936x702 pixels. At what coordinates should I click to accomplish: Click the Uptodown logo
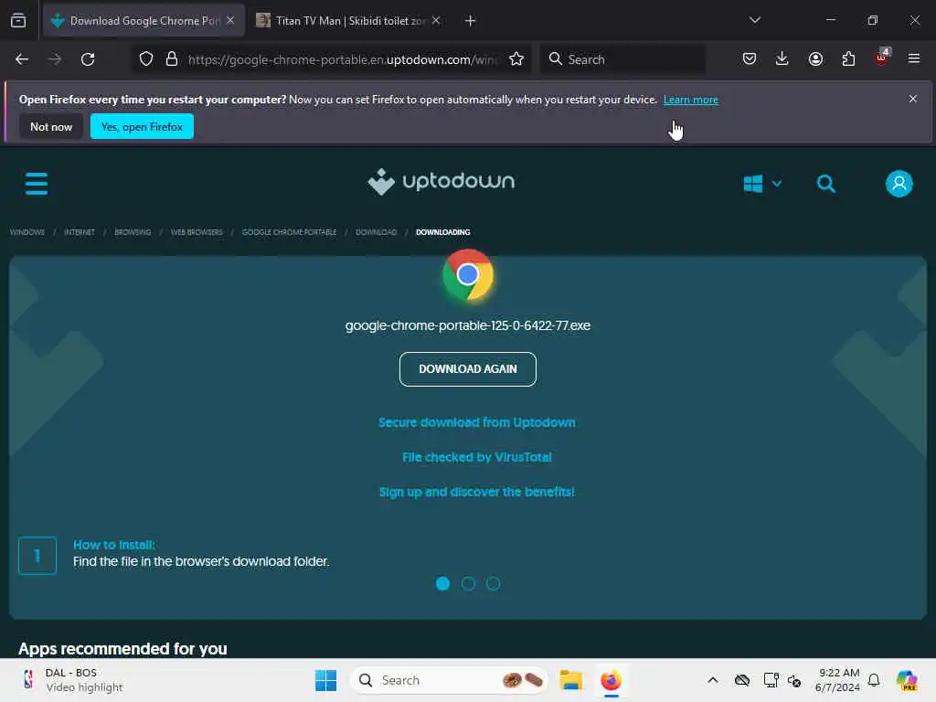tap(441, 182)
